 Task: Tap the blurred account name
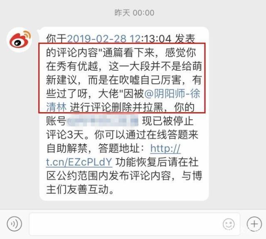click(x=103, y=121)
